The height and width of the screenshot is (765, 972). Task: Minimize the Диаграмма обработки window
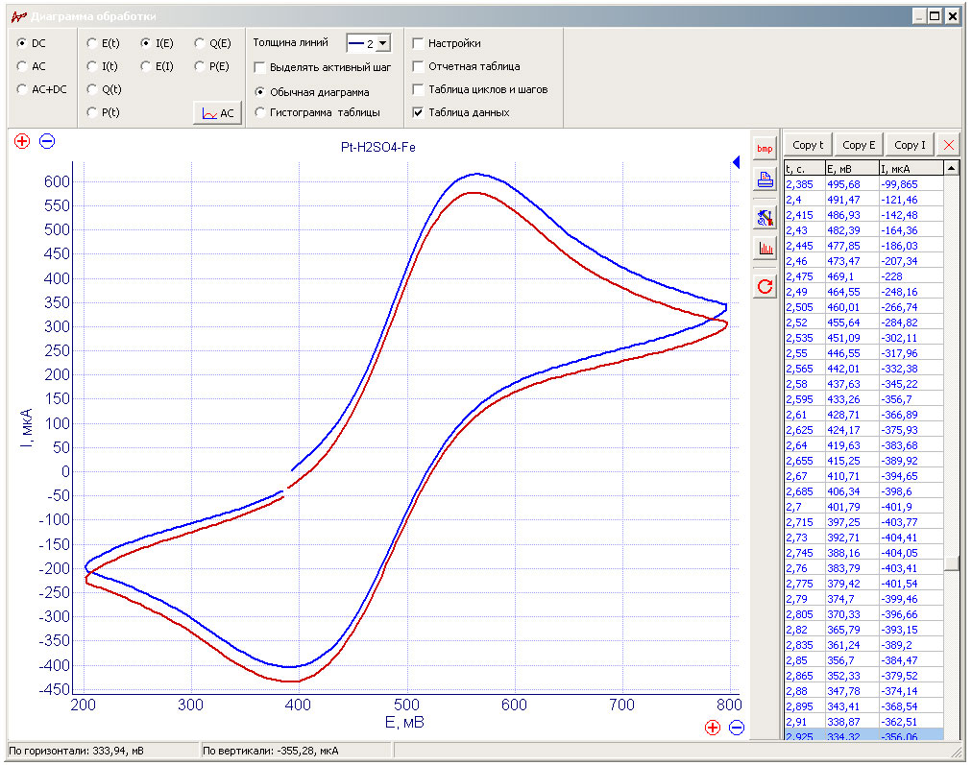[x=919, y=16]
